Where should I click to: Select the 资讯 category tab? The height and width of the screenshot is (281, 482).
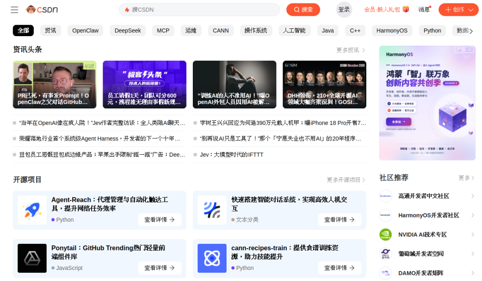(51, 30)
